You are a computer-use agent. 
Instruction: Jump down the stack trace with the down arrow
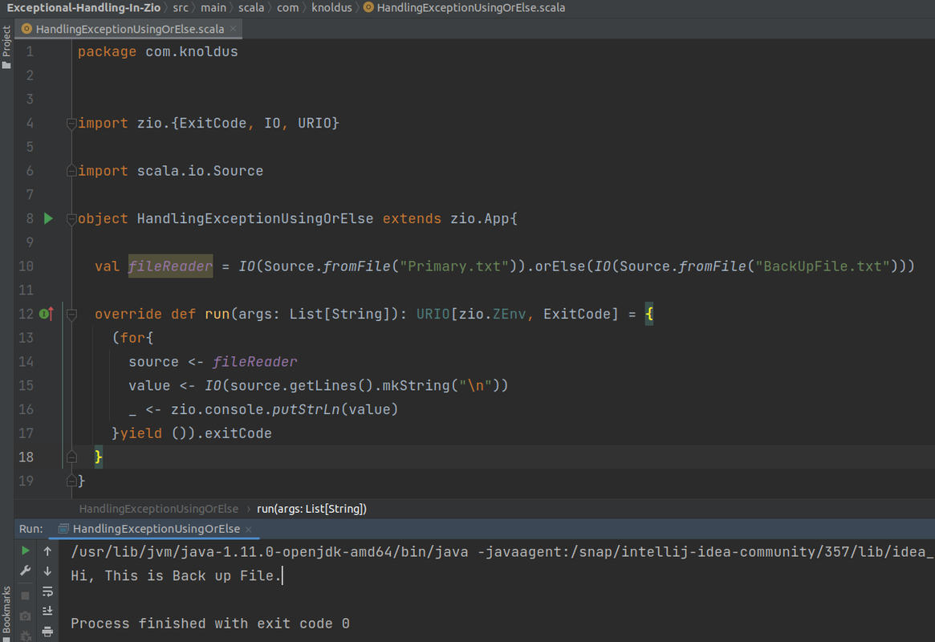click(x=47, y=571)
